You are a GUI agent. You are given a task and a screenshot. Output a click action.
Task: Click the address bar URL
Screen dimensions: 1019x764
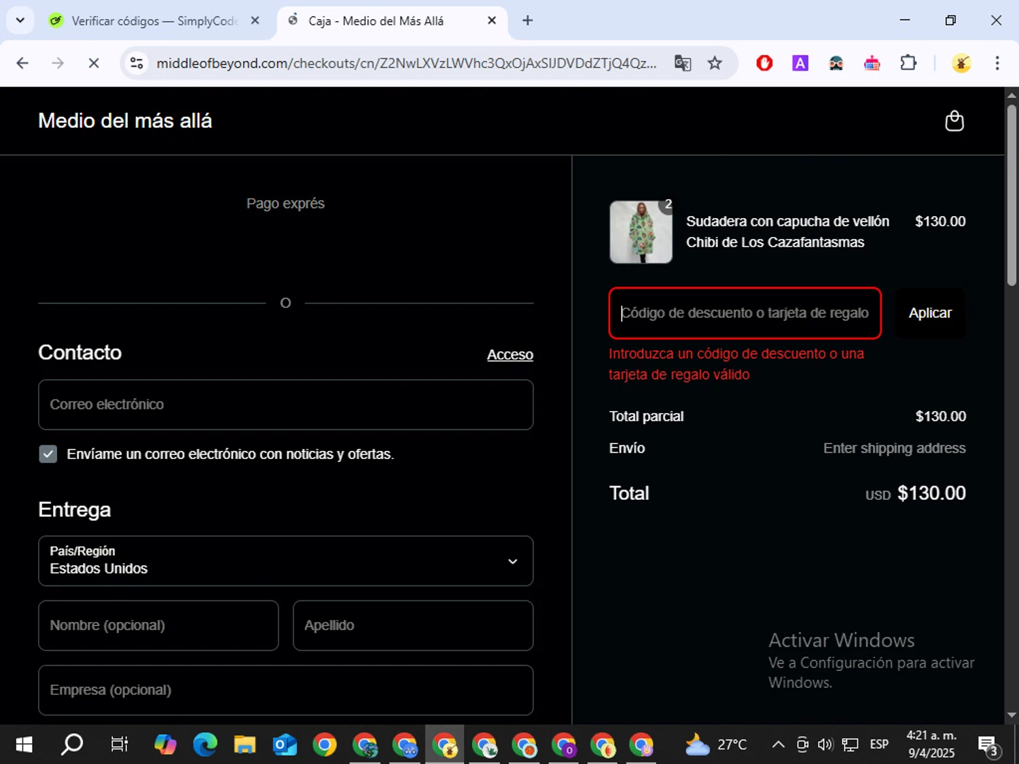[406, 63]
